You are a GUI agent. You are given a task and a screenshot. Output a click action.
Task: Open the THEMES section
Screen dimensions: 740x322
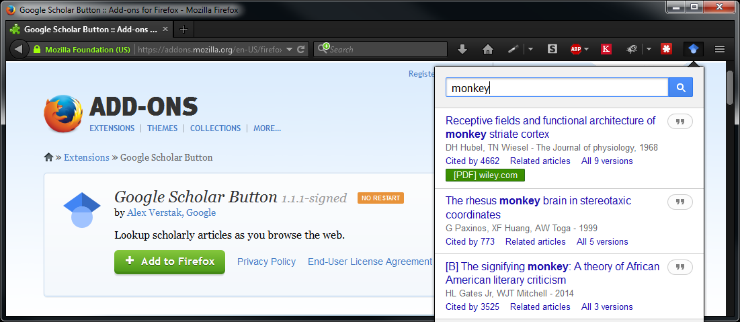tap(163, 128)
